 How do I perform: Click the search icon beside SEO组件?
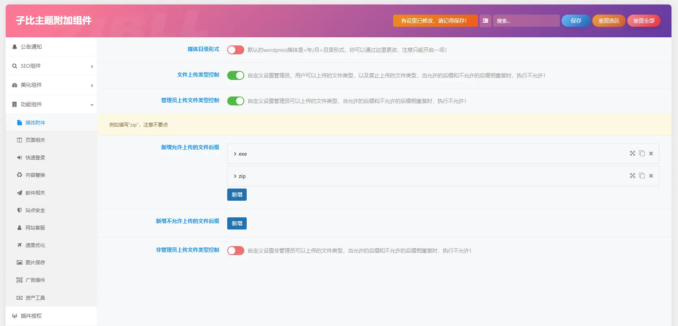click(15, 66)
